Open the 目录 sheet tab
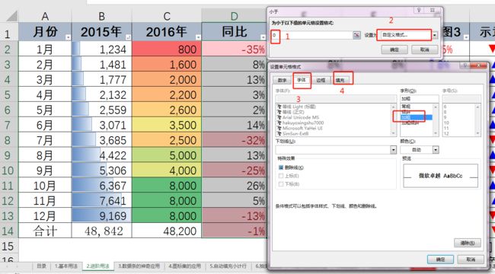 point(41,266)
